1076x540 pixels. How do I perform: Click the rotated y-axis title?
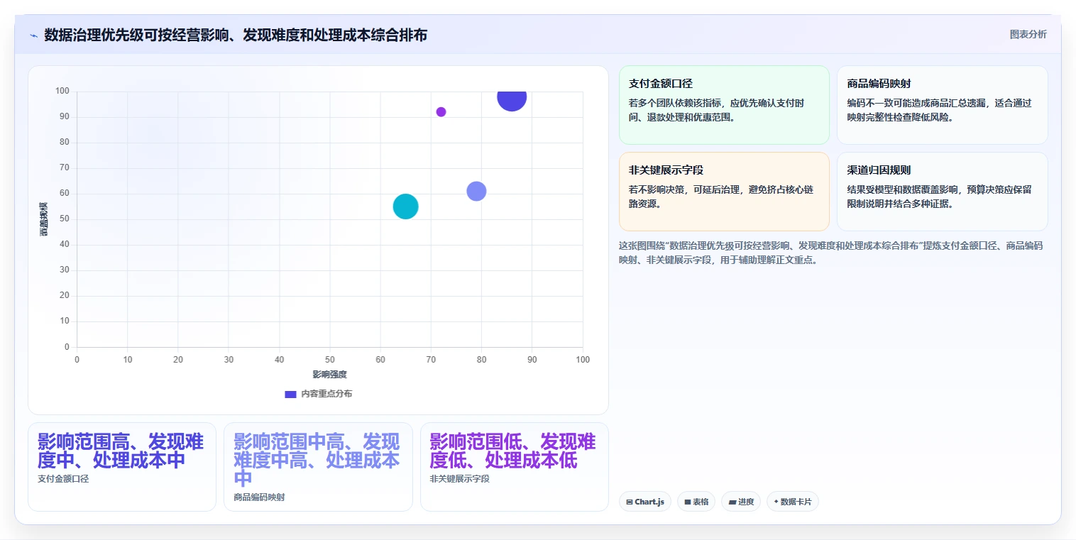click(43, 219)
